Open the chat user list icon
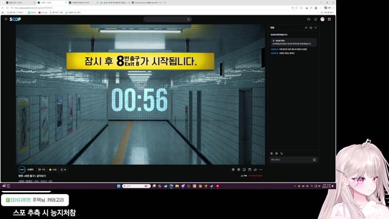The image size is (389, 219). 306,28
